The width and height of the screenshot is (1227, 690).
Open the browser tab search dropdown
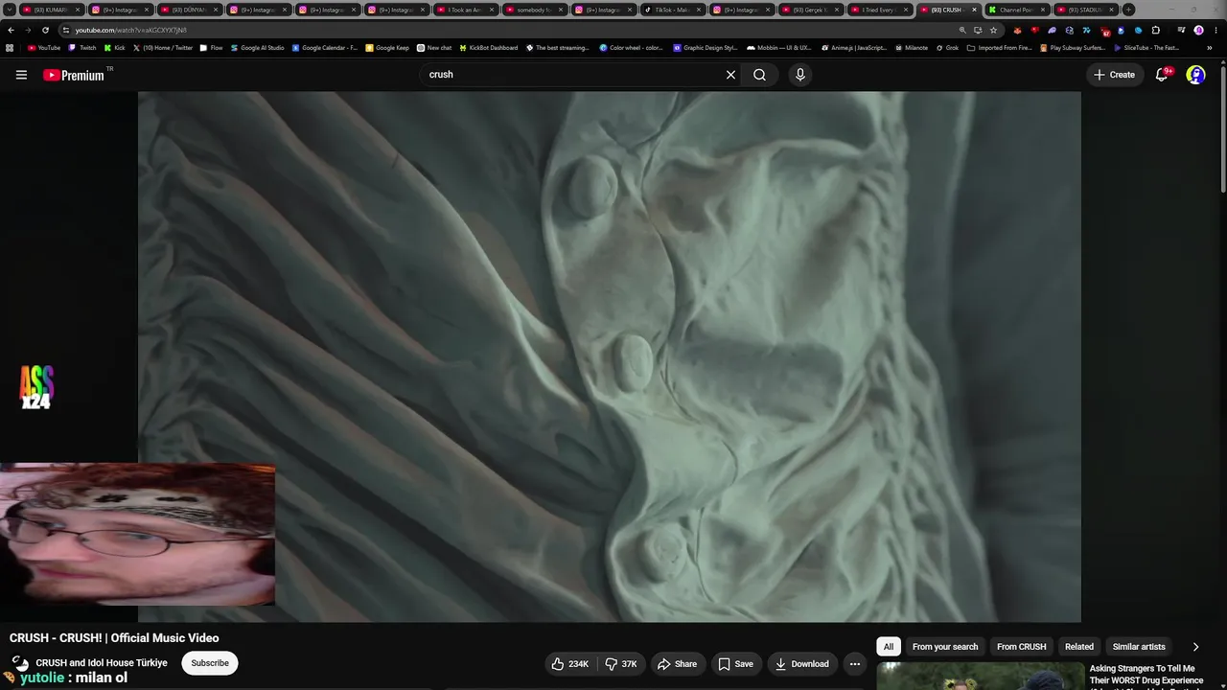tap(10, 10)
